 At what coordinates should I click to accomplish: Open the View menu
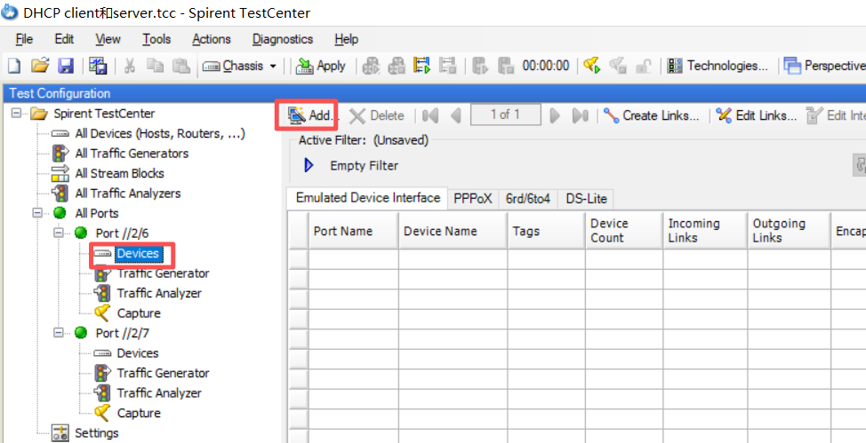click(108, 39)
